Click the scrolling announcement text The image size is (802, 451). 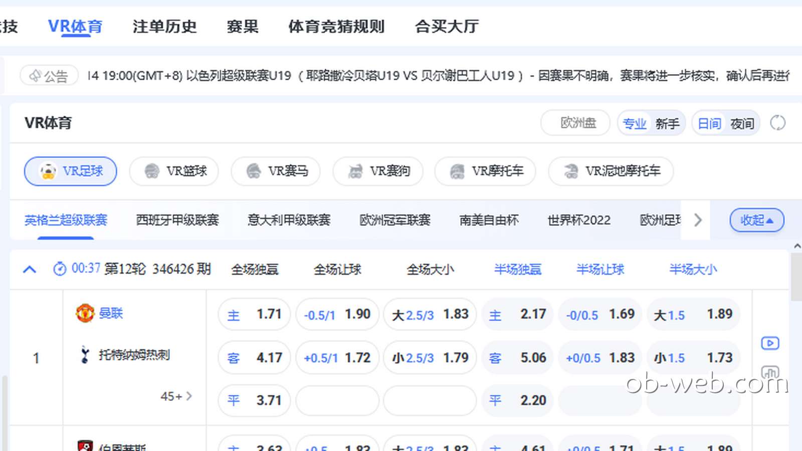[438, 76]
